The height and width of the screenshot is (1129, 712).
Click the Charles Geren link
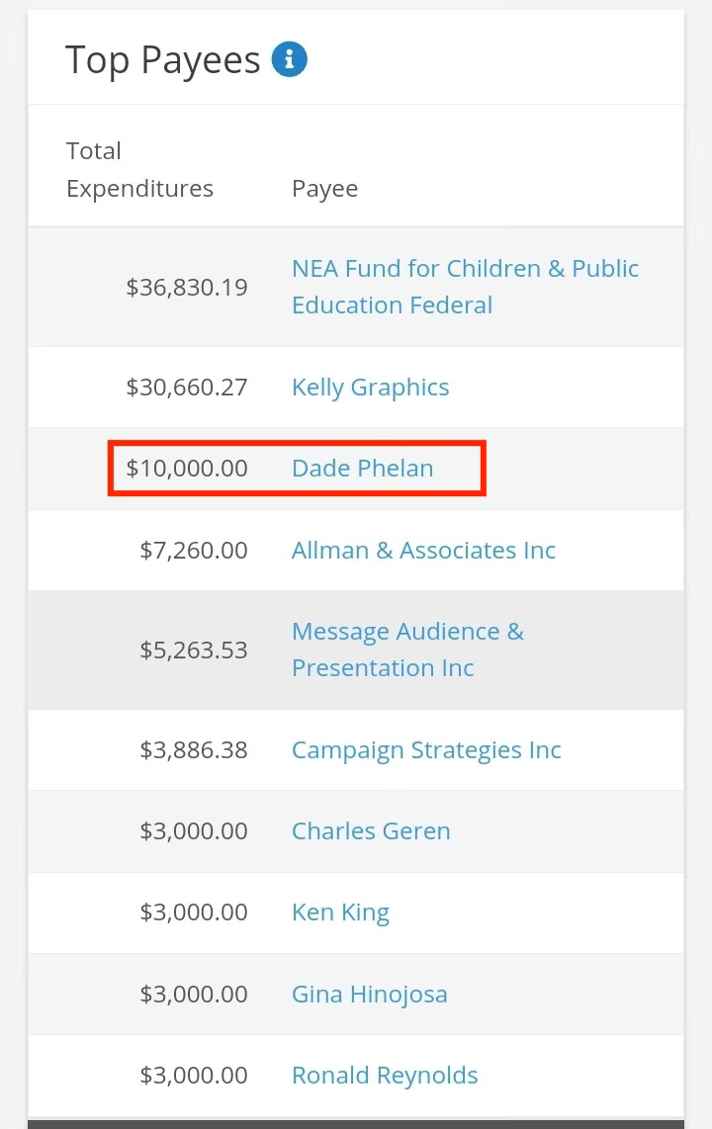click(x=371, y=830)
